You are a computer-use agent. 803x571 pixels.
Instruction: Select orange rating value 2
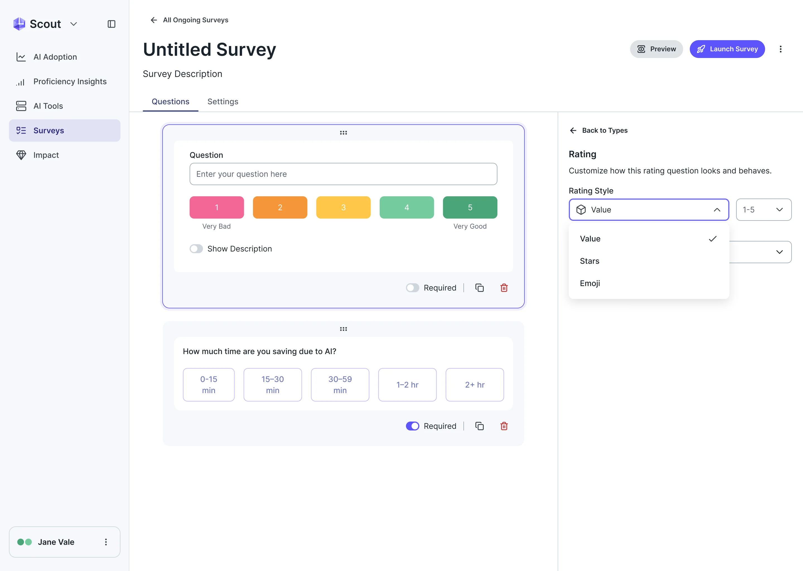click(x=280, y=207)
